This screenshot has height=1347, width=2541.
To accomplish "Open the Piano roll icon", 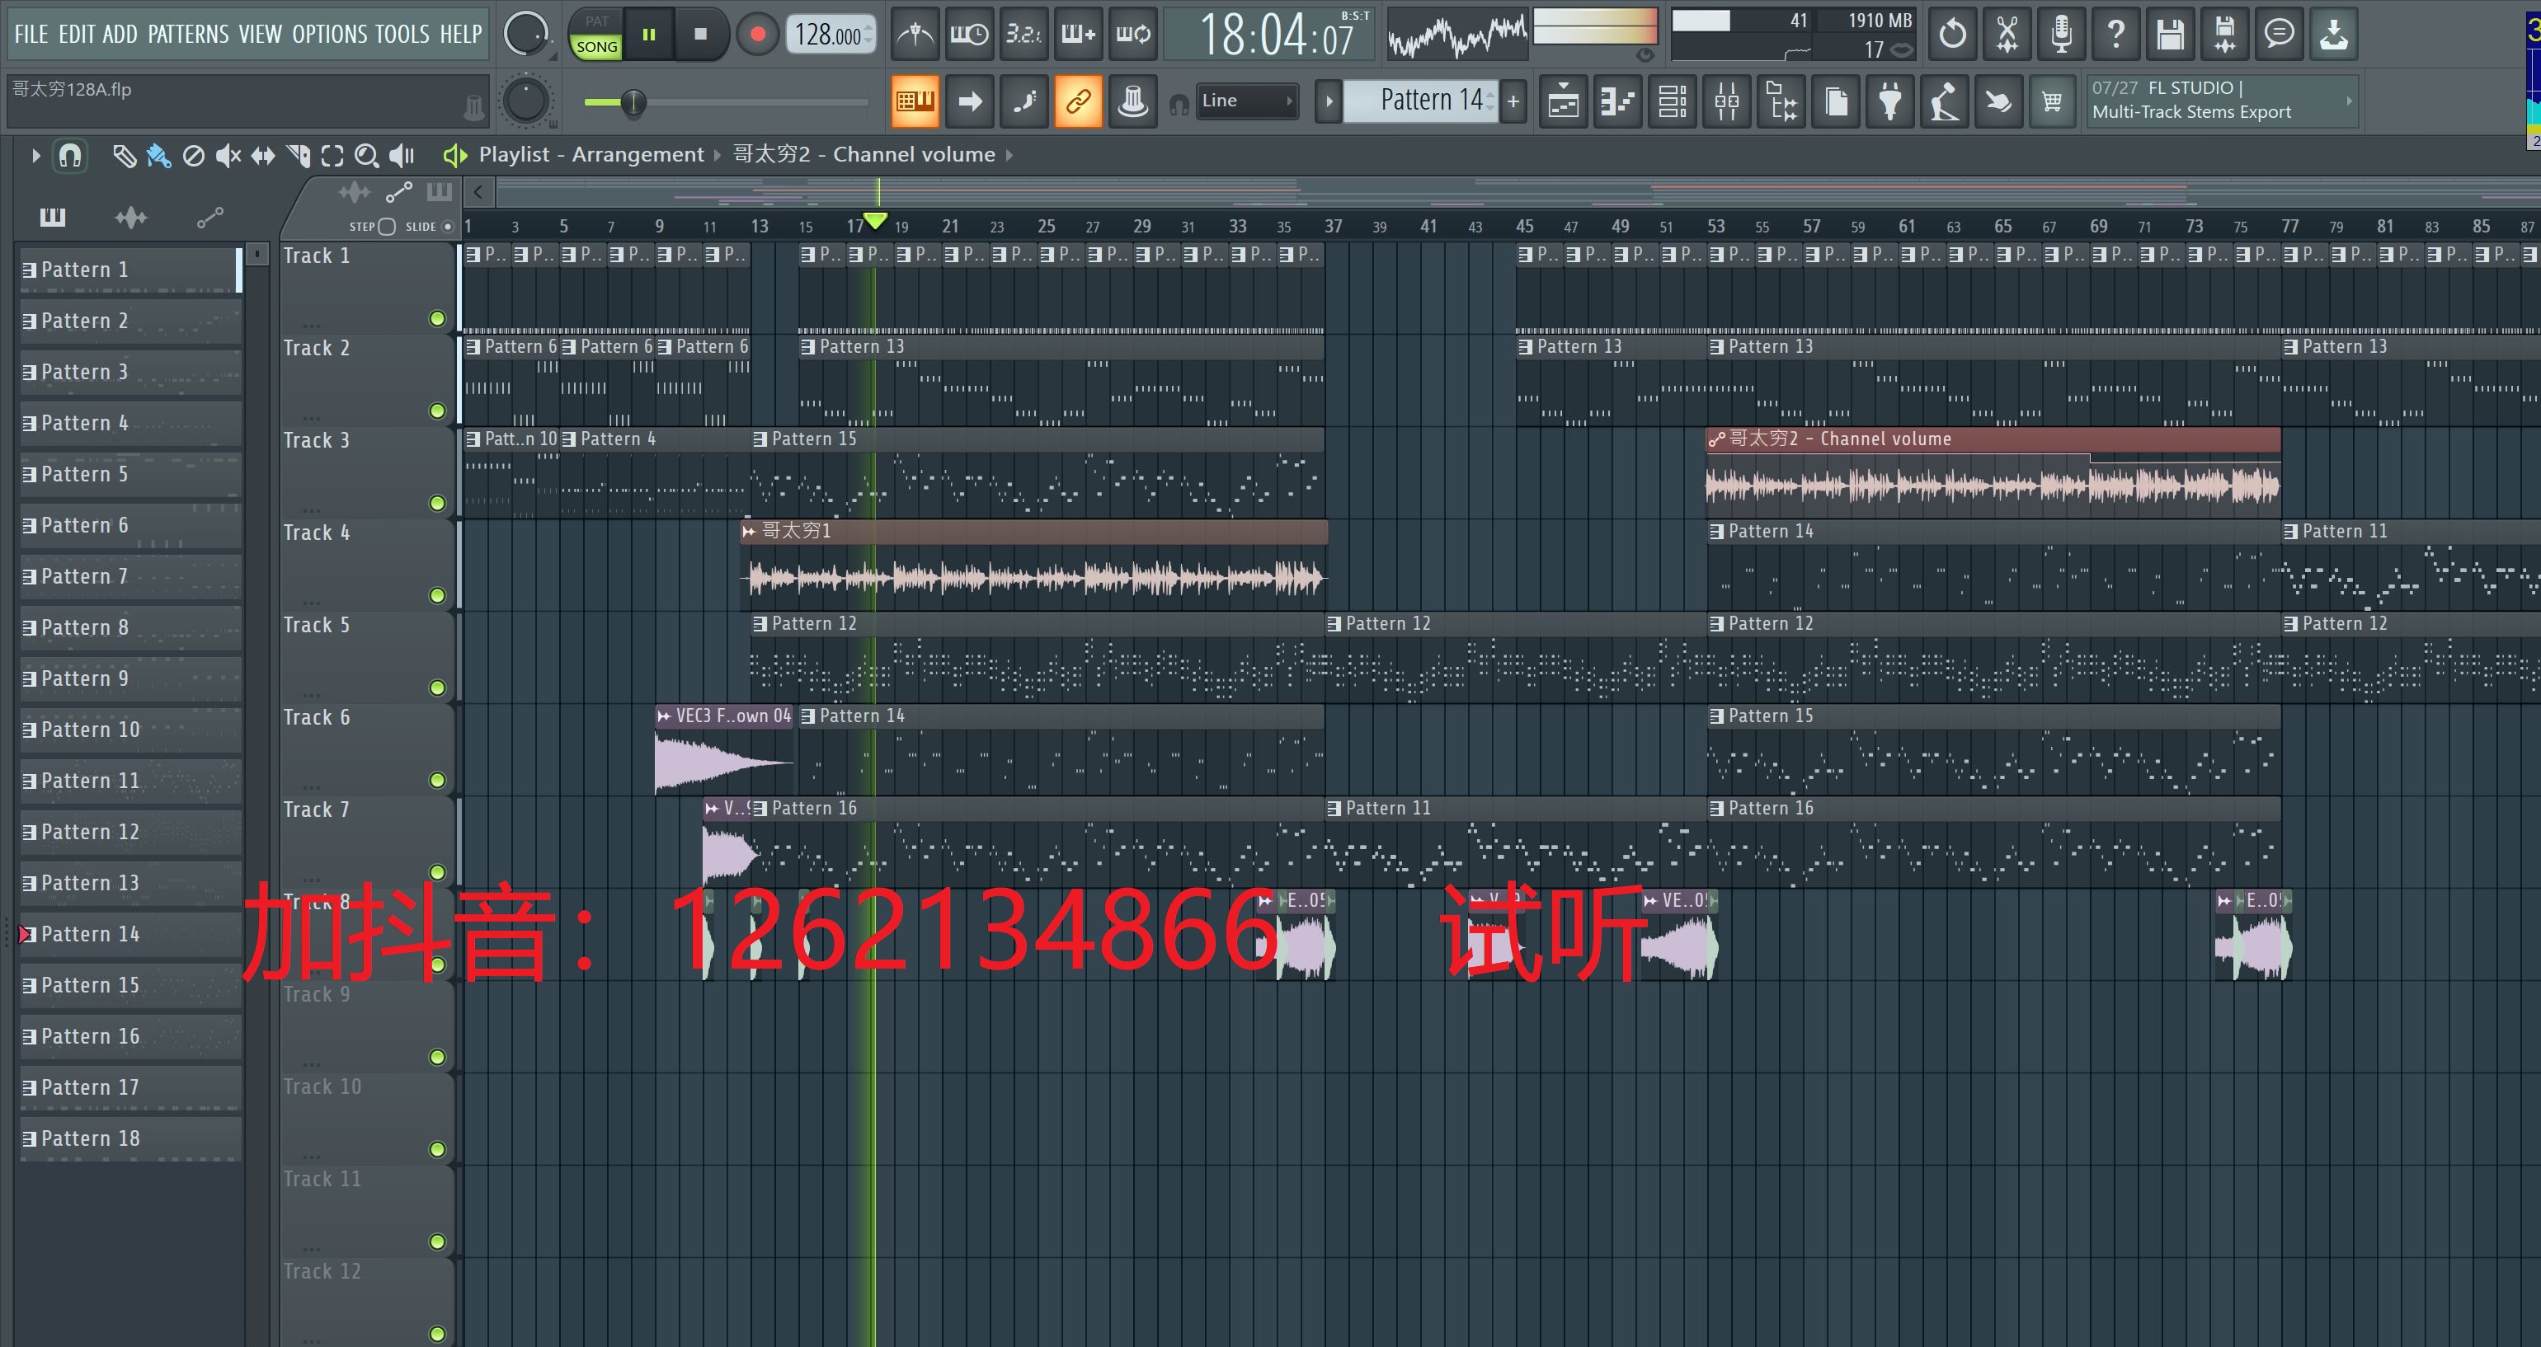I will (1618, 101).
